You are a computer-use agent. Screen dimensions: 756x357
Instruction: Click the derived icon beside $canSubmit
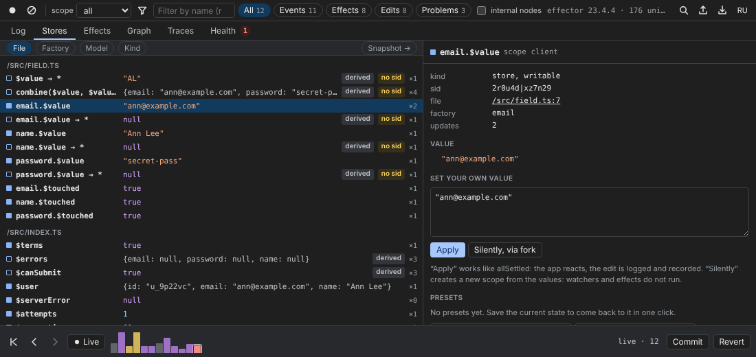tap(9, 273)
